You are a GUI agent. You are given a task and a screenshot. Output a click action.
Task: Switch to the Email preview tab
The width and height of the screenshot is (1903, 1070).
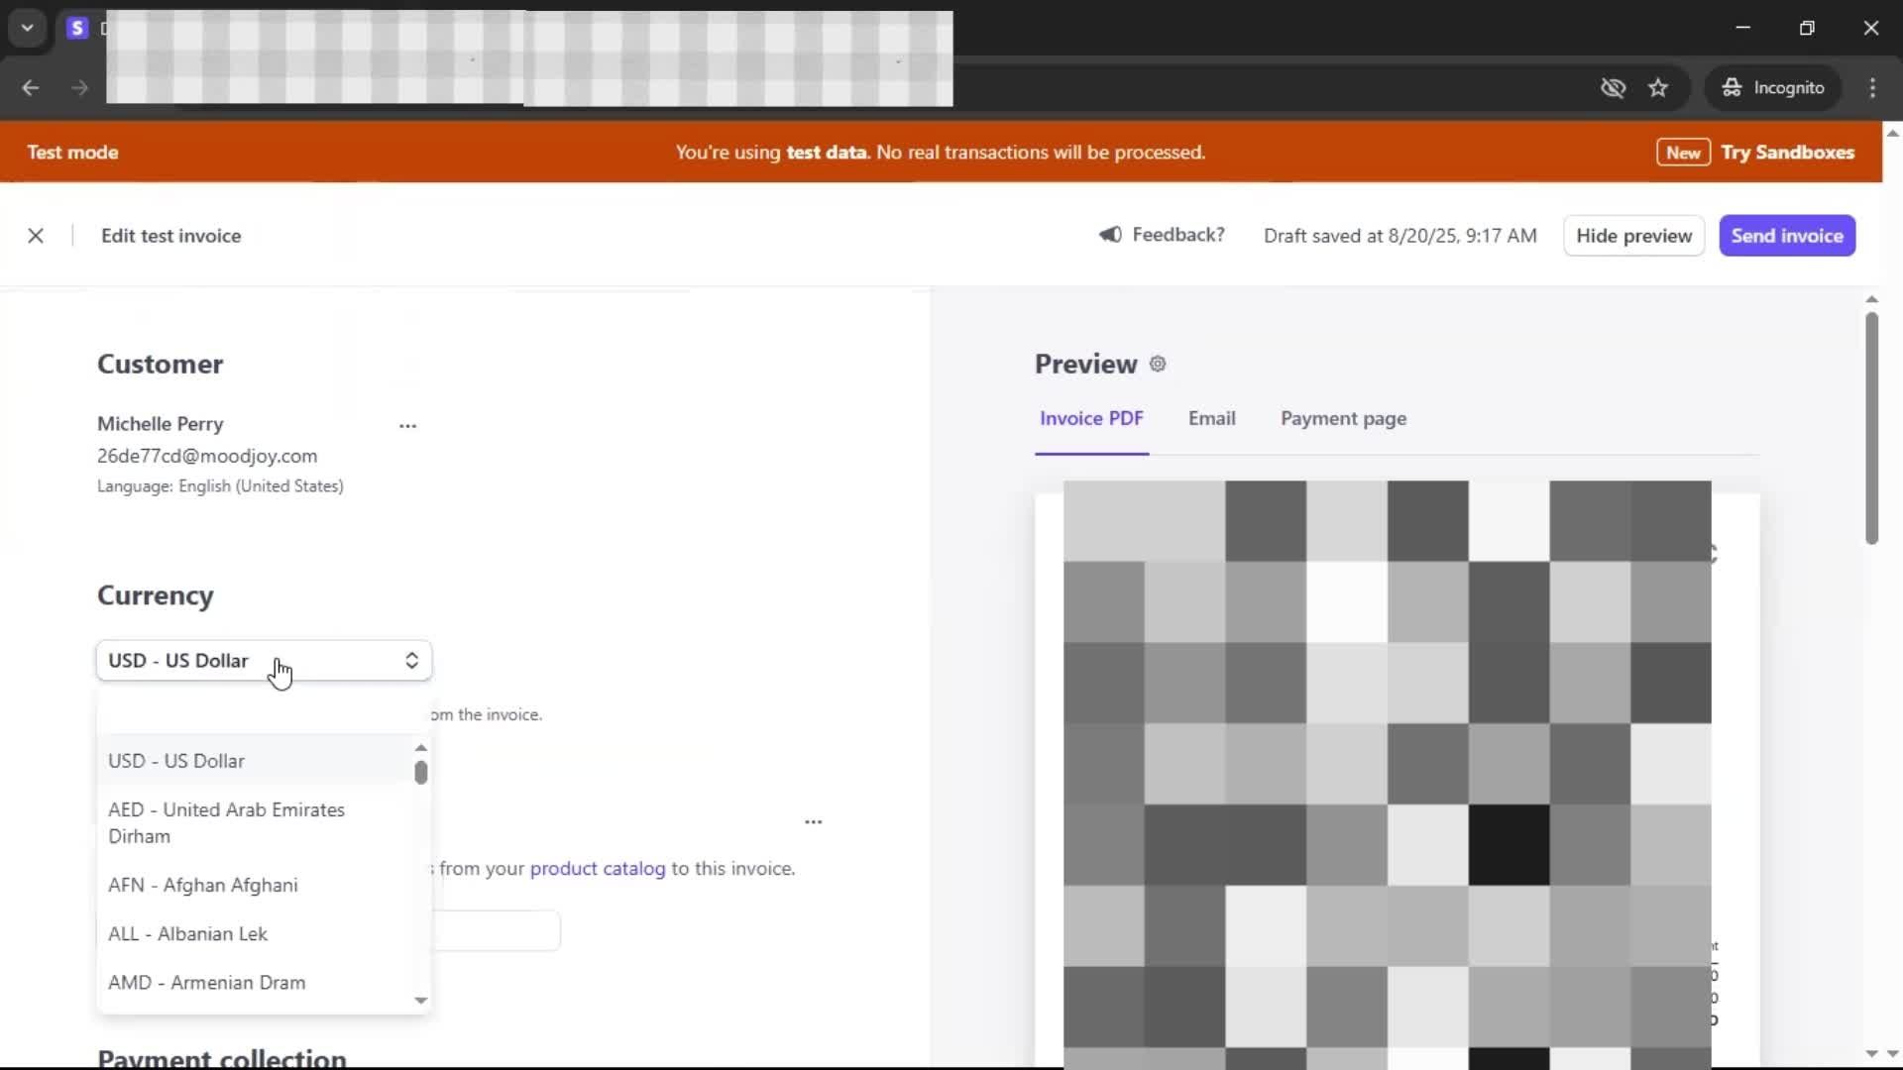tap(1211, 418)
